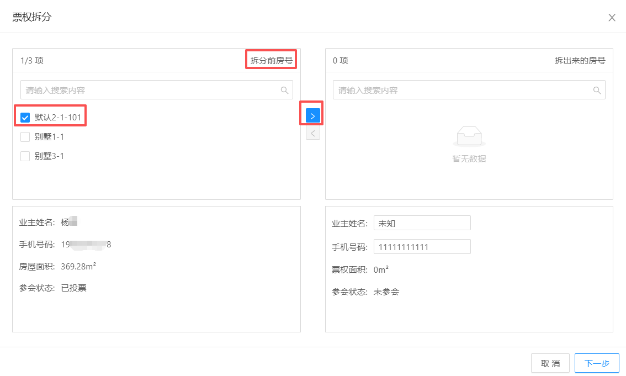Click the move-right arrow transfer button
Viewport: 626px width, 376px height.
(x=312, y=115)
